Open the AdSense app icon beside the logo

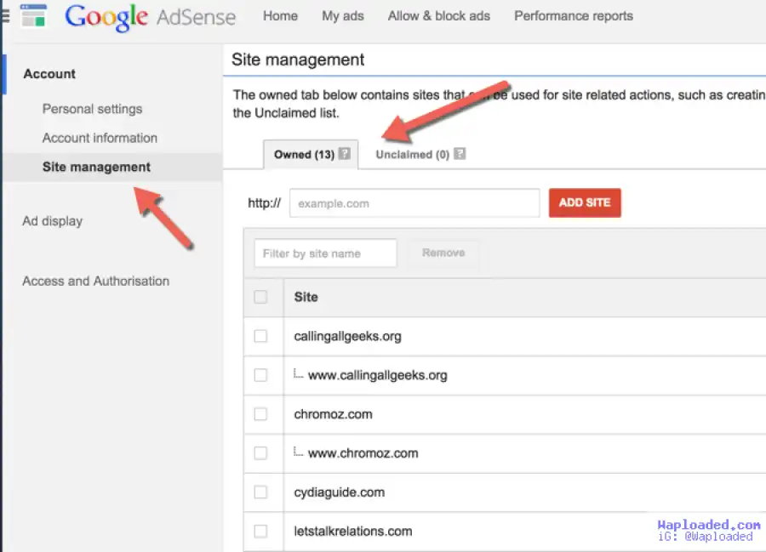(x=34, y=15)
